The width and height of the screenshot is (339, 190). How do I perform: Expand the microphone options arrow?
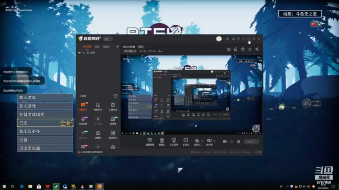click(202, 141)
